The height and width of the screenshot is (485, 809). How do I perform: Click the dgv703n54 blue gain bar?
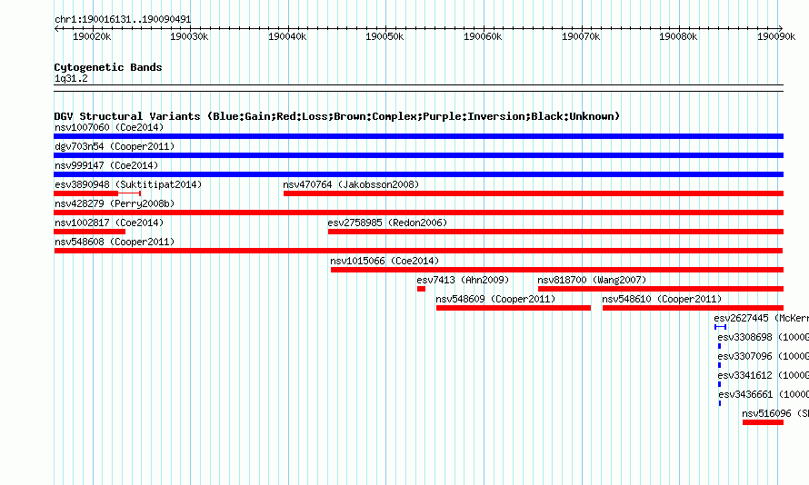click(418, 155)
